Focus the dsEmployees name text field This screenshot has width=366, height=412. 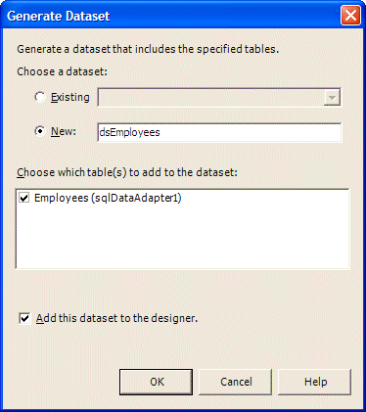point(219,132)
